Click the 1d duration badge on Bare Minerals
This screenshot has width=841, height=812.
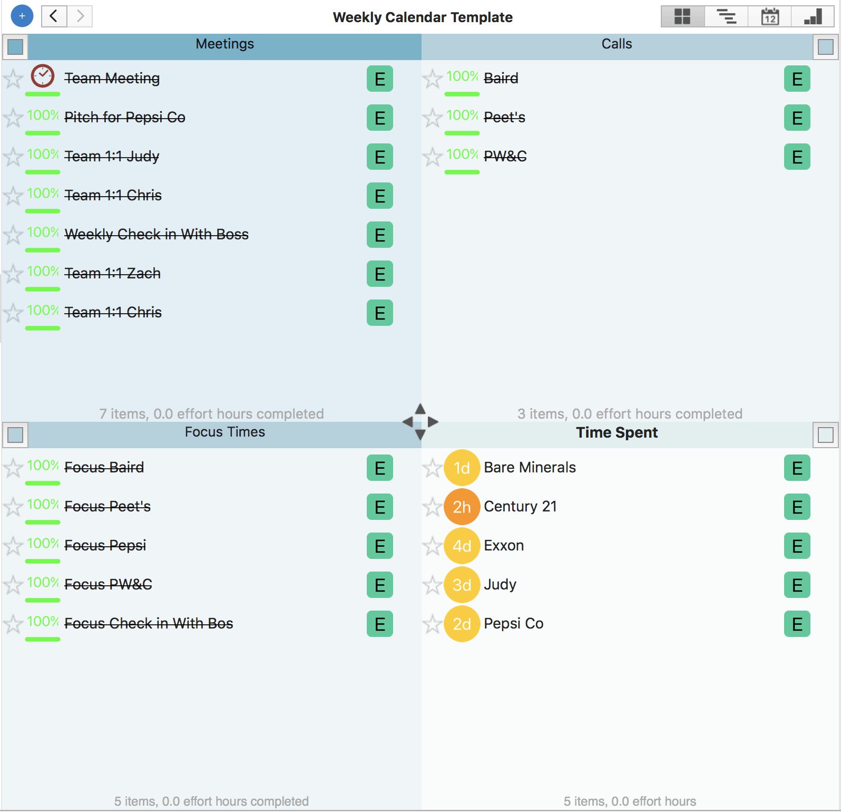pyautogui.click(x=462, y=468)
